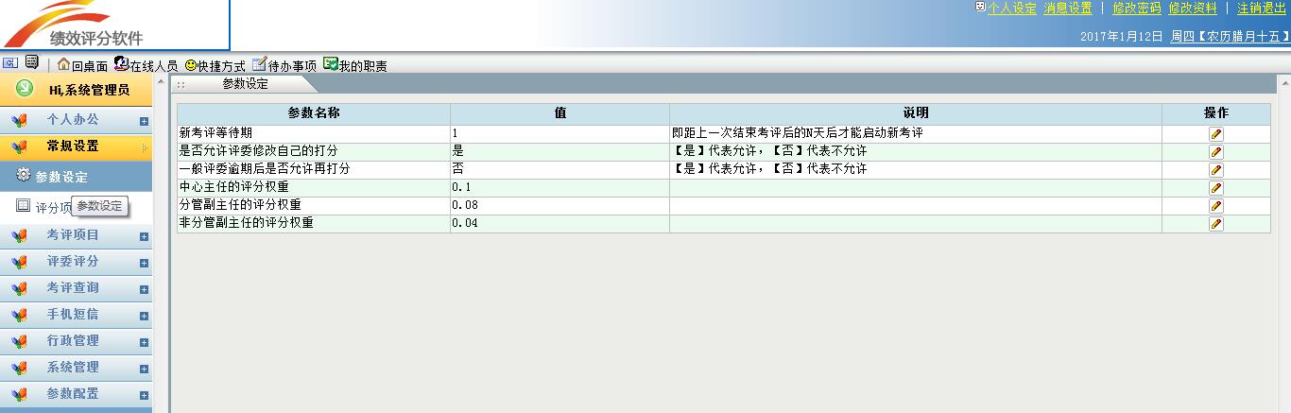
Task: Select the 是否允许评委修改自己的打分 cell
Action: click(314, 151)
